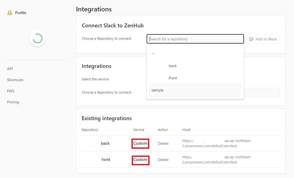Click the hook URL in _back row
The width and height of the screenshot is (294, 178).
point(217,143)
